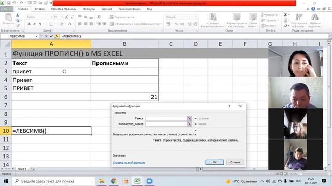Click the Copy icon in clipboard group

pyautogui.click(x=17, y=20)
